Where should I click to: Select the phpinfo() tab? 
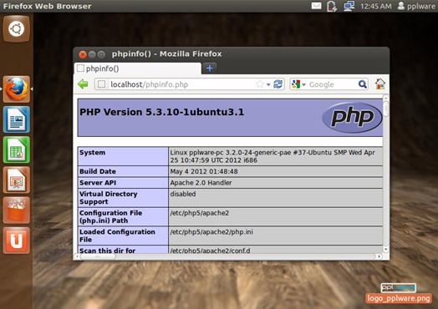(138, 68)
